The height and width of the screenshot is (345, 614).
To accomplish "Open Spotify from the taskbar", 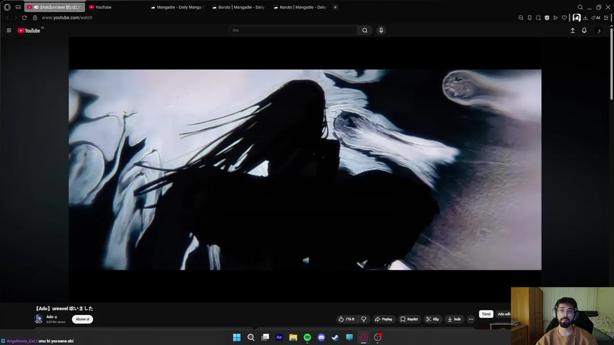I will click(307, 337).
